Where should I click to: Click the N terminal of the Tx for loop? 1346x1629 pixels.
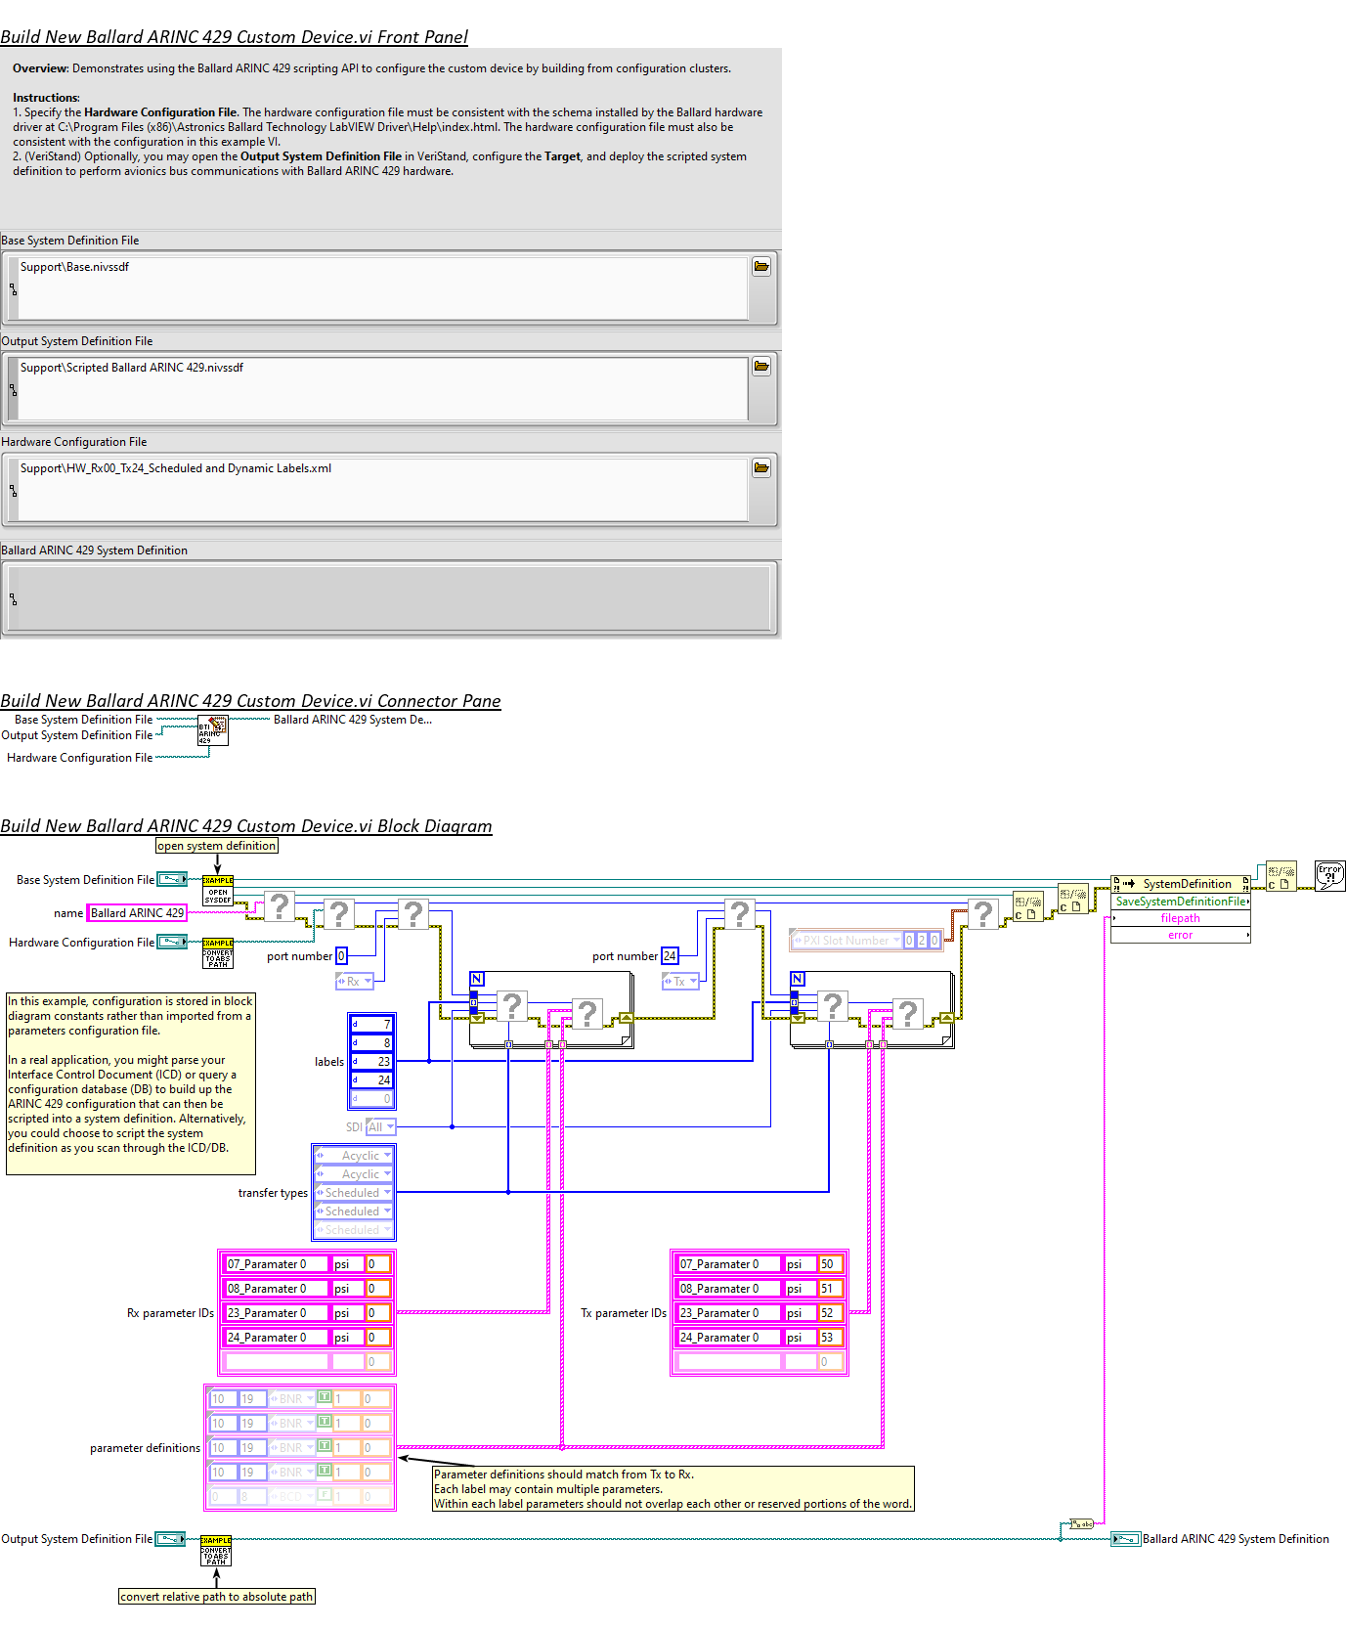click(798, 979)
